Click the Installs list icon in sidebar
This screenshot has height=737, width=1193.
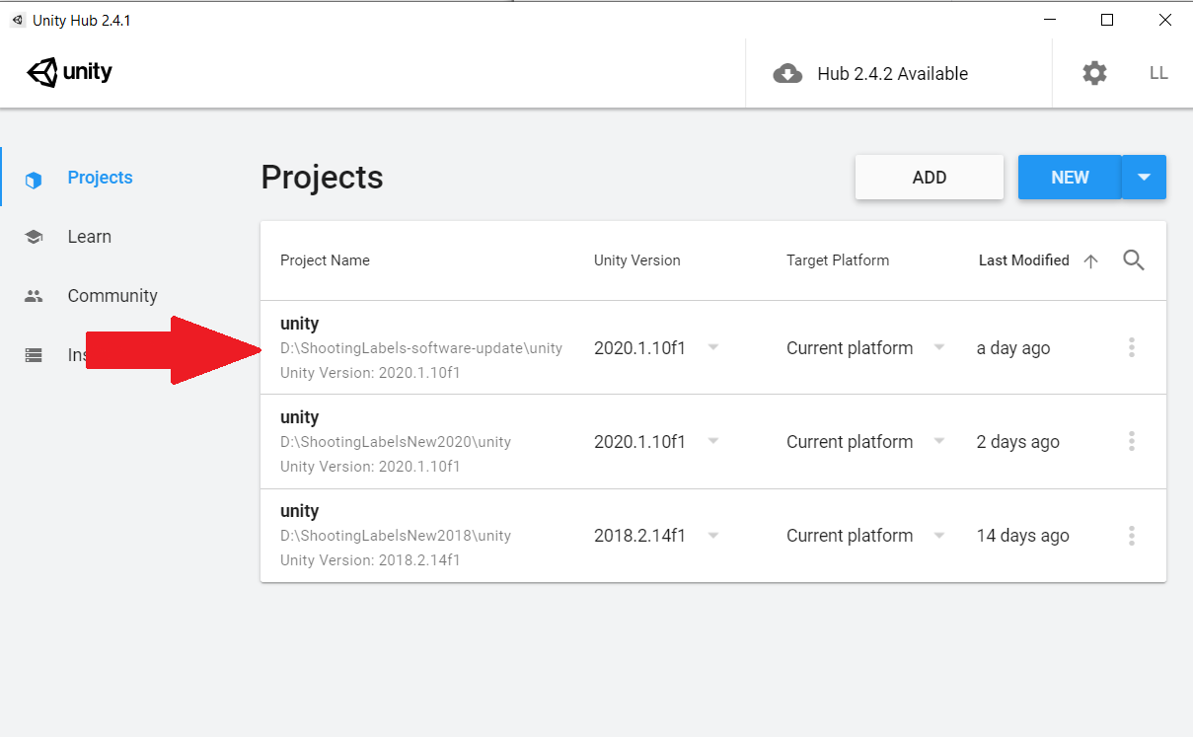pos(34,355)
